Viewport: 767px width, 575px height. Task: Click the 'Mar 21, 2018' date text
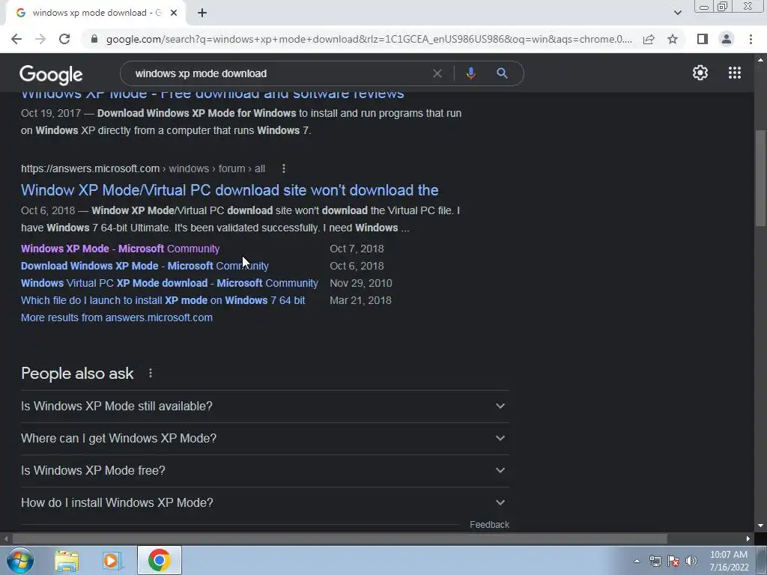(360, 300)
